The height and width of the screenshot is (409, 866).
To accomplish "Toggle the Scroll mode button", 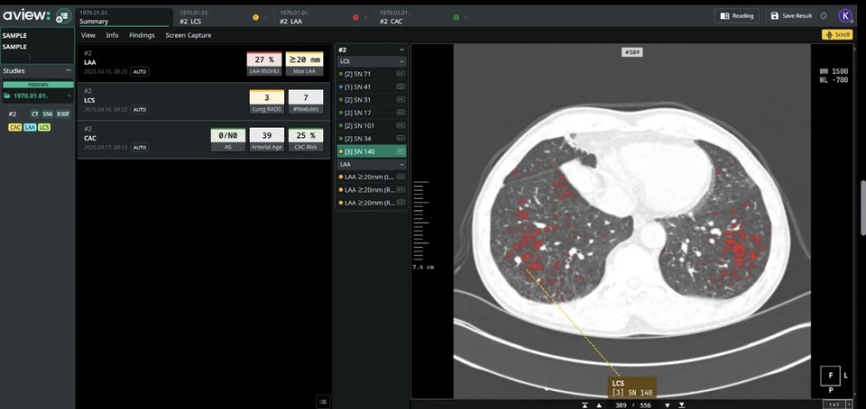I will click(836, 35).
